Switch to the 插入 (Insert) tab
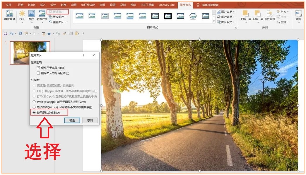This screenshot has height=175, width=306. (x=43, y=5)
